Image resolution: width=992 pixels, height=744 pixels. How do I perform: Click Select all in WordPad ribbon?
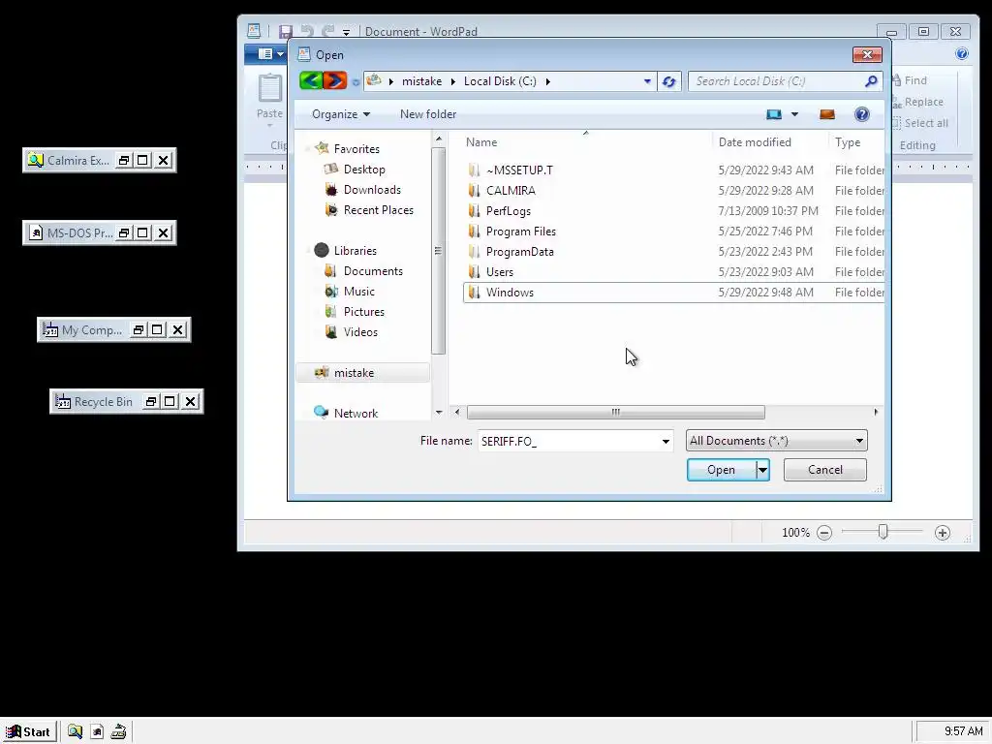point(920,123)
